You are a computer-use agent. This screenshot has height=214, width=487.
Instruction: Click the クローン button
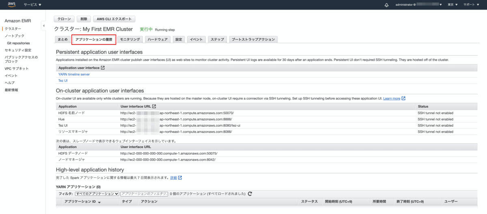coord(64,19)
